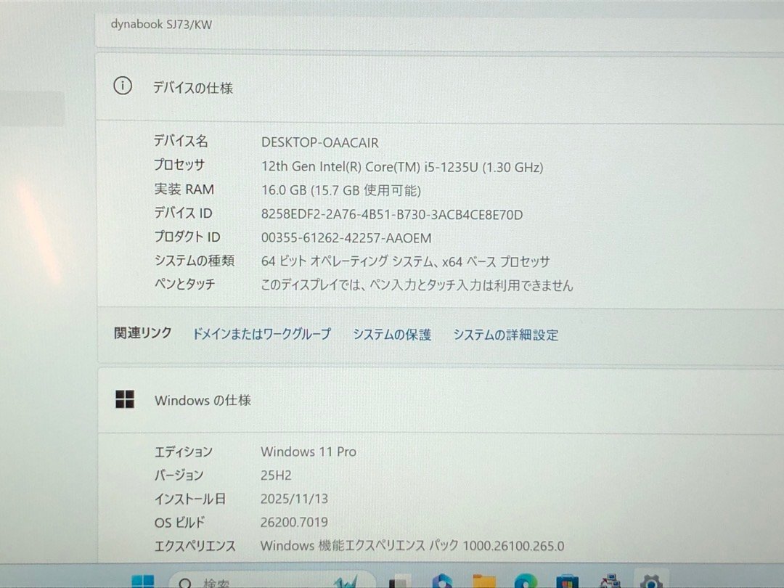
Task: Select the 16.0 GB RAM value
Action: coord(341,190)
